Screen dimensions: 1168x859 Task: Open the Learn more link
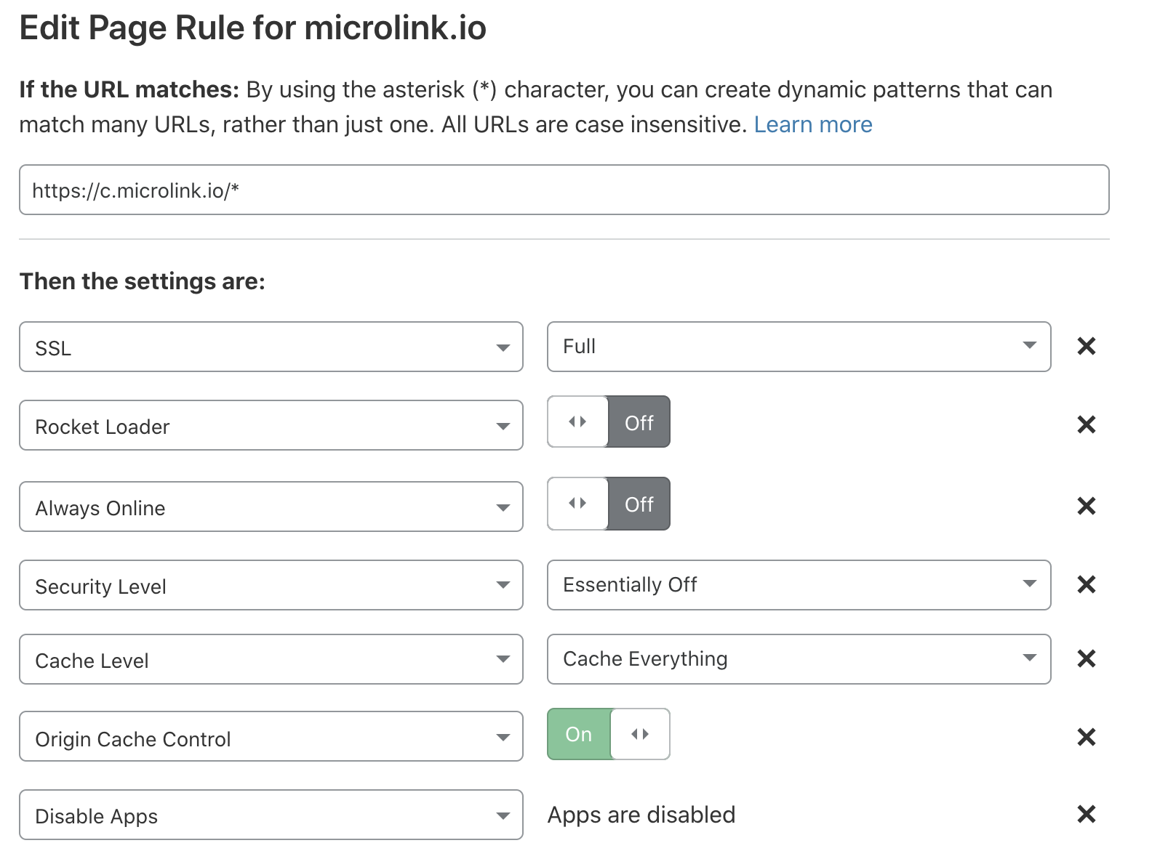pos(812,125)
